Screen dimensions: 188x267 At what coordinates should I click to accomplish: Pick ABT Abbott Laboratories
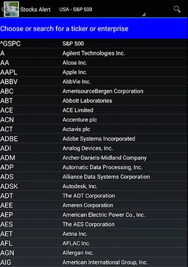point(94,101)
